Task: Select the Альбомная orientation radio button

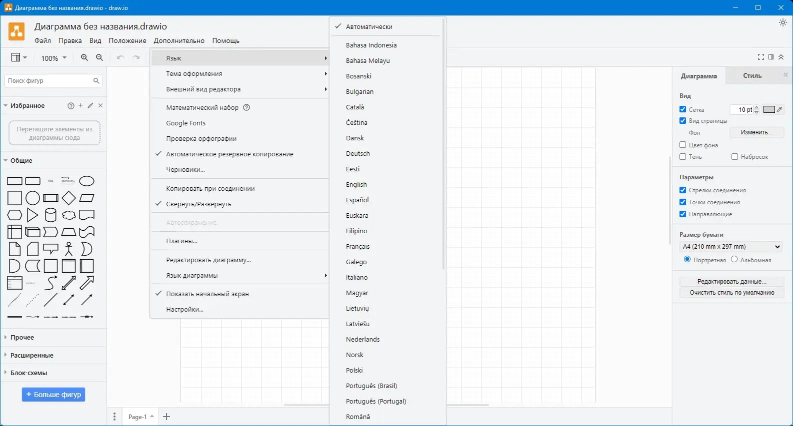Action: tap(734, 259)
